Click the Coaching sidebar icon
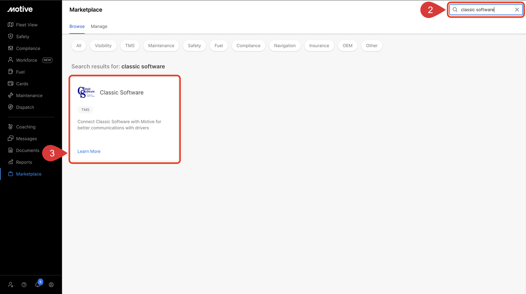The height and width of the screenshot is (294, 526). click(11, 127)
